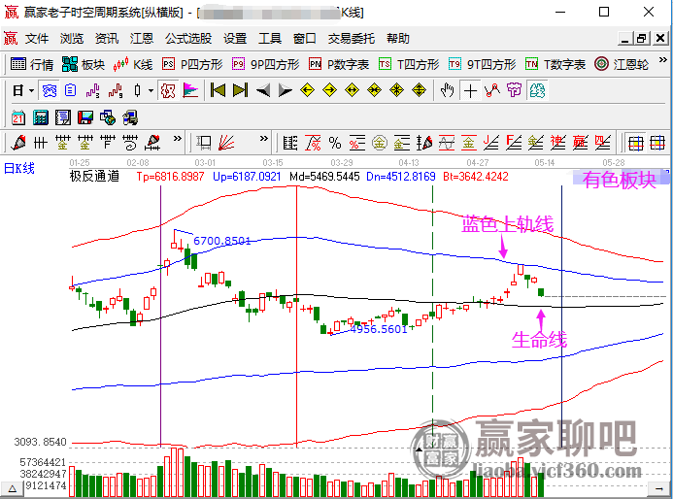Jump to the first bar arrow
The height and width of the screenshot is (499, 673).
pyautogui.click(x=218, y=90)
